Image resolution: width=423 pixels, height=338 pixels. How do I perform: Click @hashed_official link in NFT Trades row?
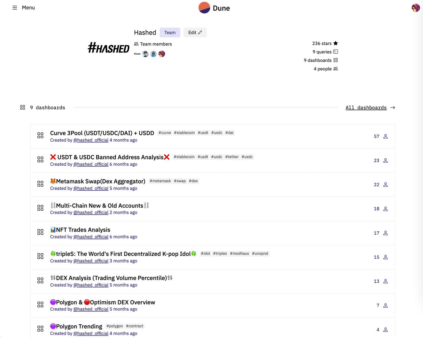coord(91,237)
